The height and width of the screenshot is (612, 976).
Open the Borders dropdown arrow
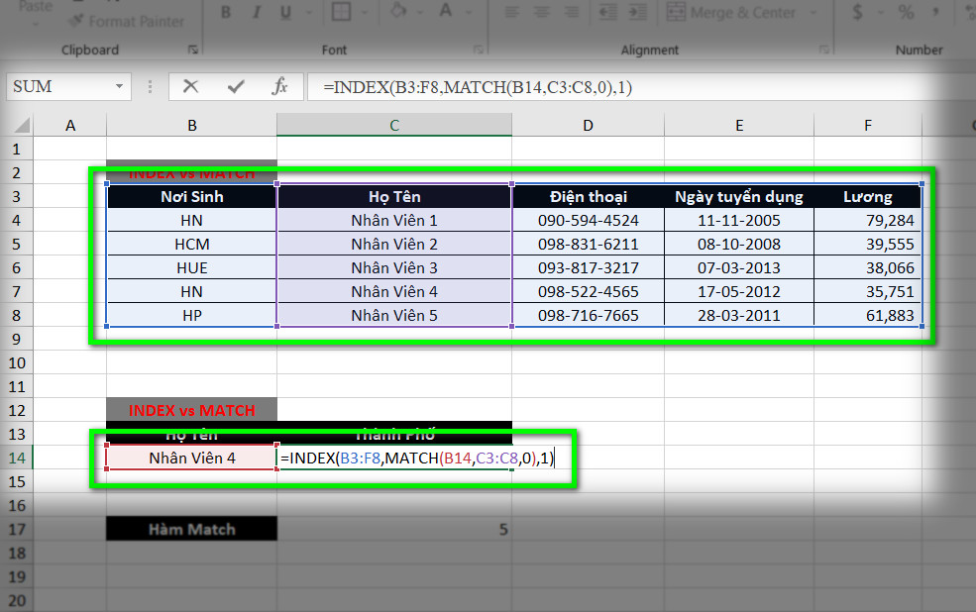pos(364,13)
